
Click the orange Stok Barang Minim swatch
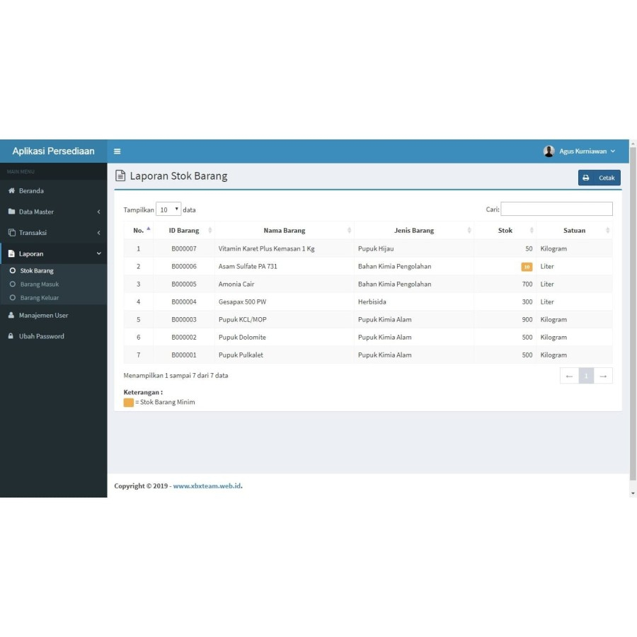tap(128, 403)
